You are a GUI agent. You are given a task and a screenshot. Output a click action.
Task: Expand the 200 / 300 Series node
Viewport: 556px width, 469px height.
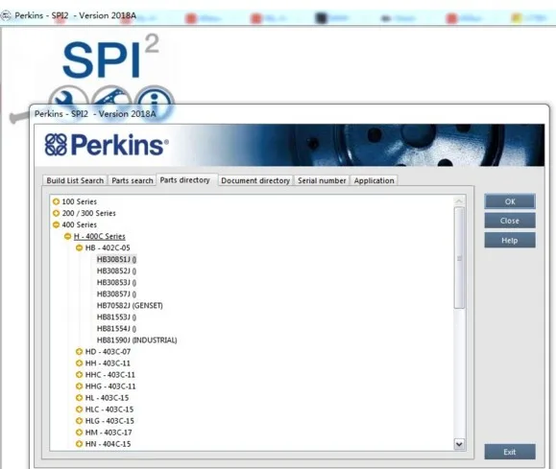click(56, 213)
